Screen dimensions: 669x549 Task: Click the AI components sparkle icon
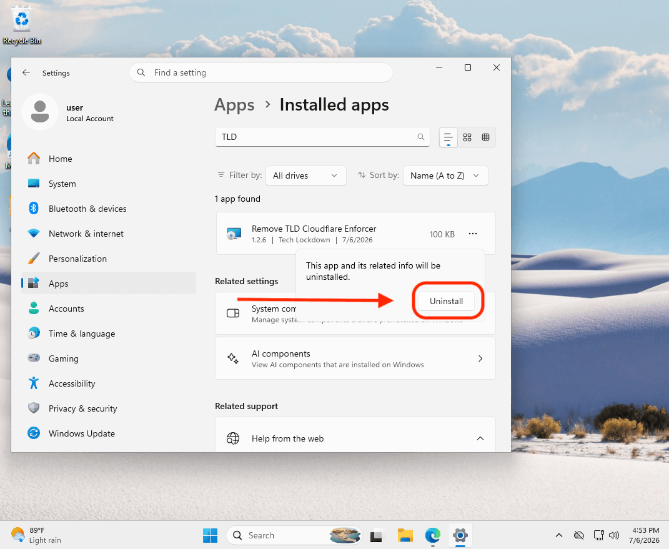(233, 359)
